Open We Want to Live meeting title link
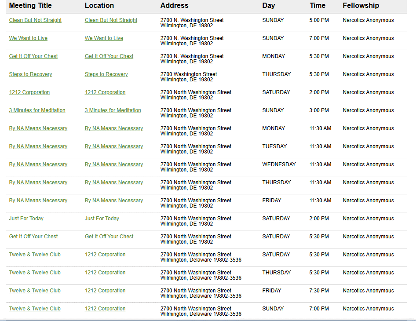 point(28,38)
